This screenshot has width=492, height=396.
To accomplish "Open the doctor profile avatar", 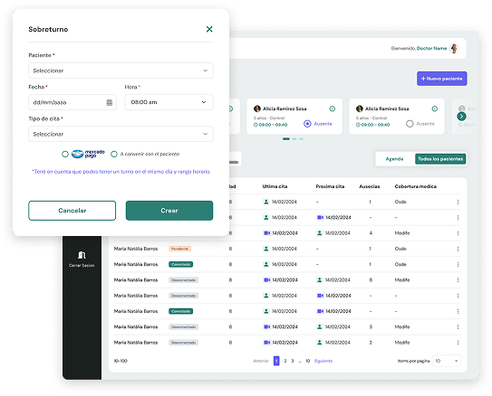I will 454,49.
